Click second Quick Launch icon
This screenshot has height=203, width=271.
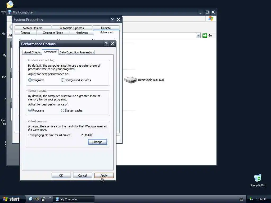tap(37, 199)
